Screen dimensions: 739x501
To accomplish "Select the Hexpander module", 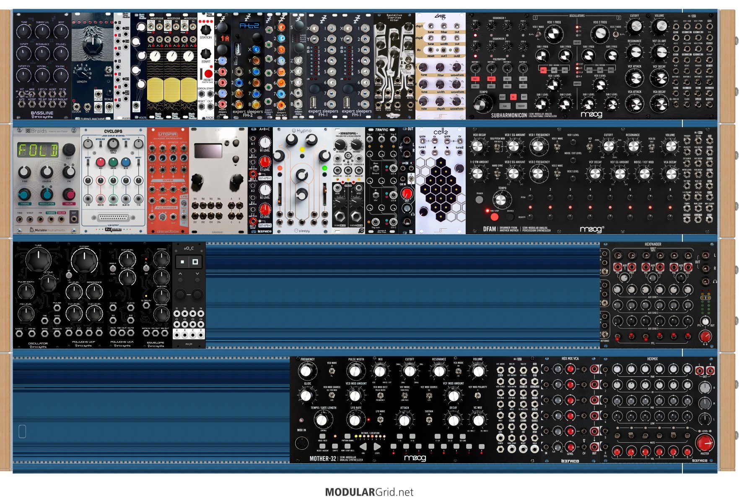I will tap(659, 295).
